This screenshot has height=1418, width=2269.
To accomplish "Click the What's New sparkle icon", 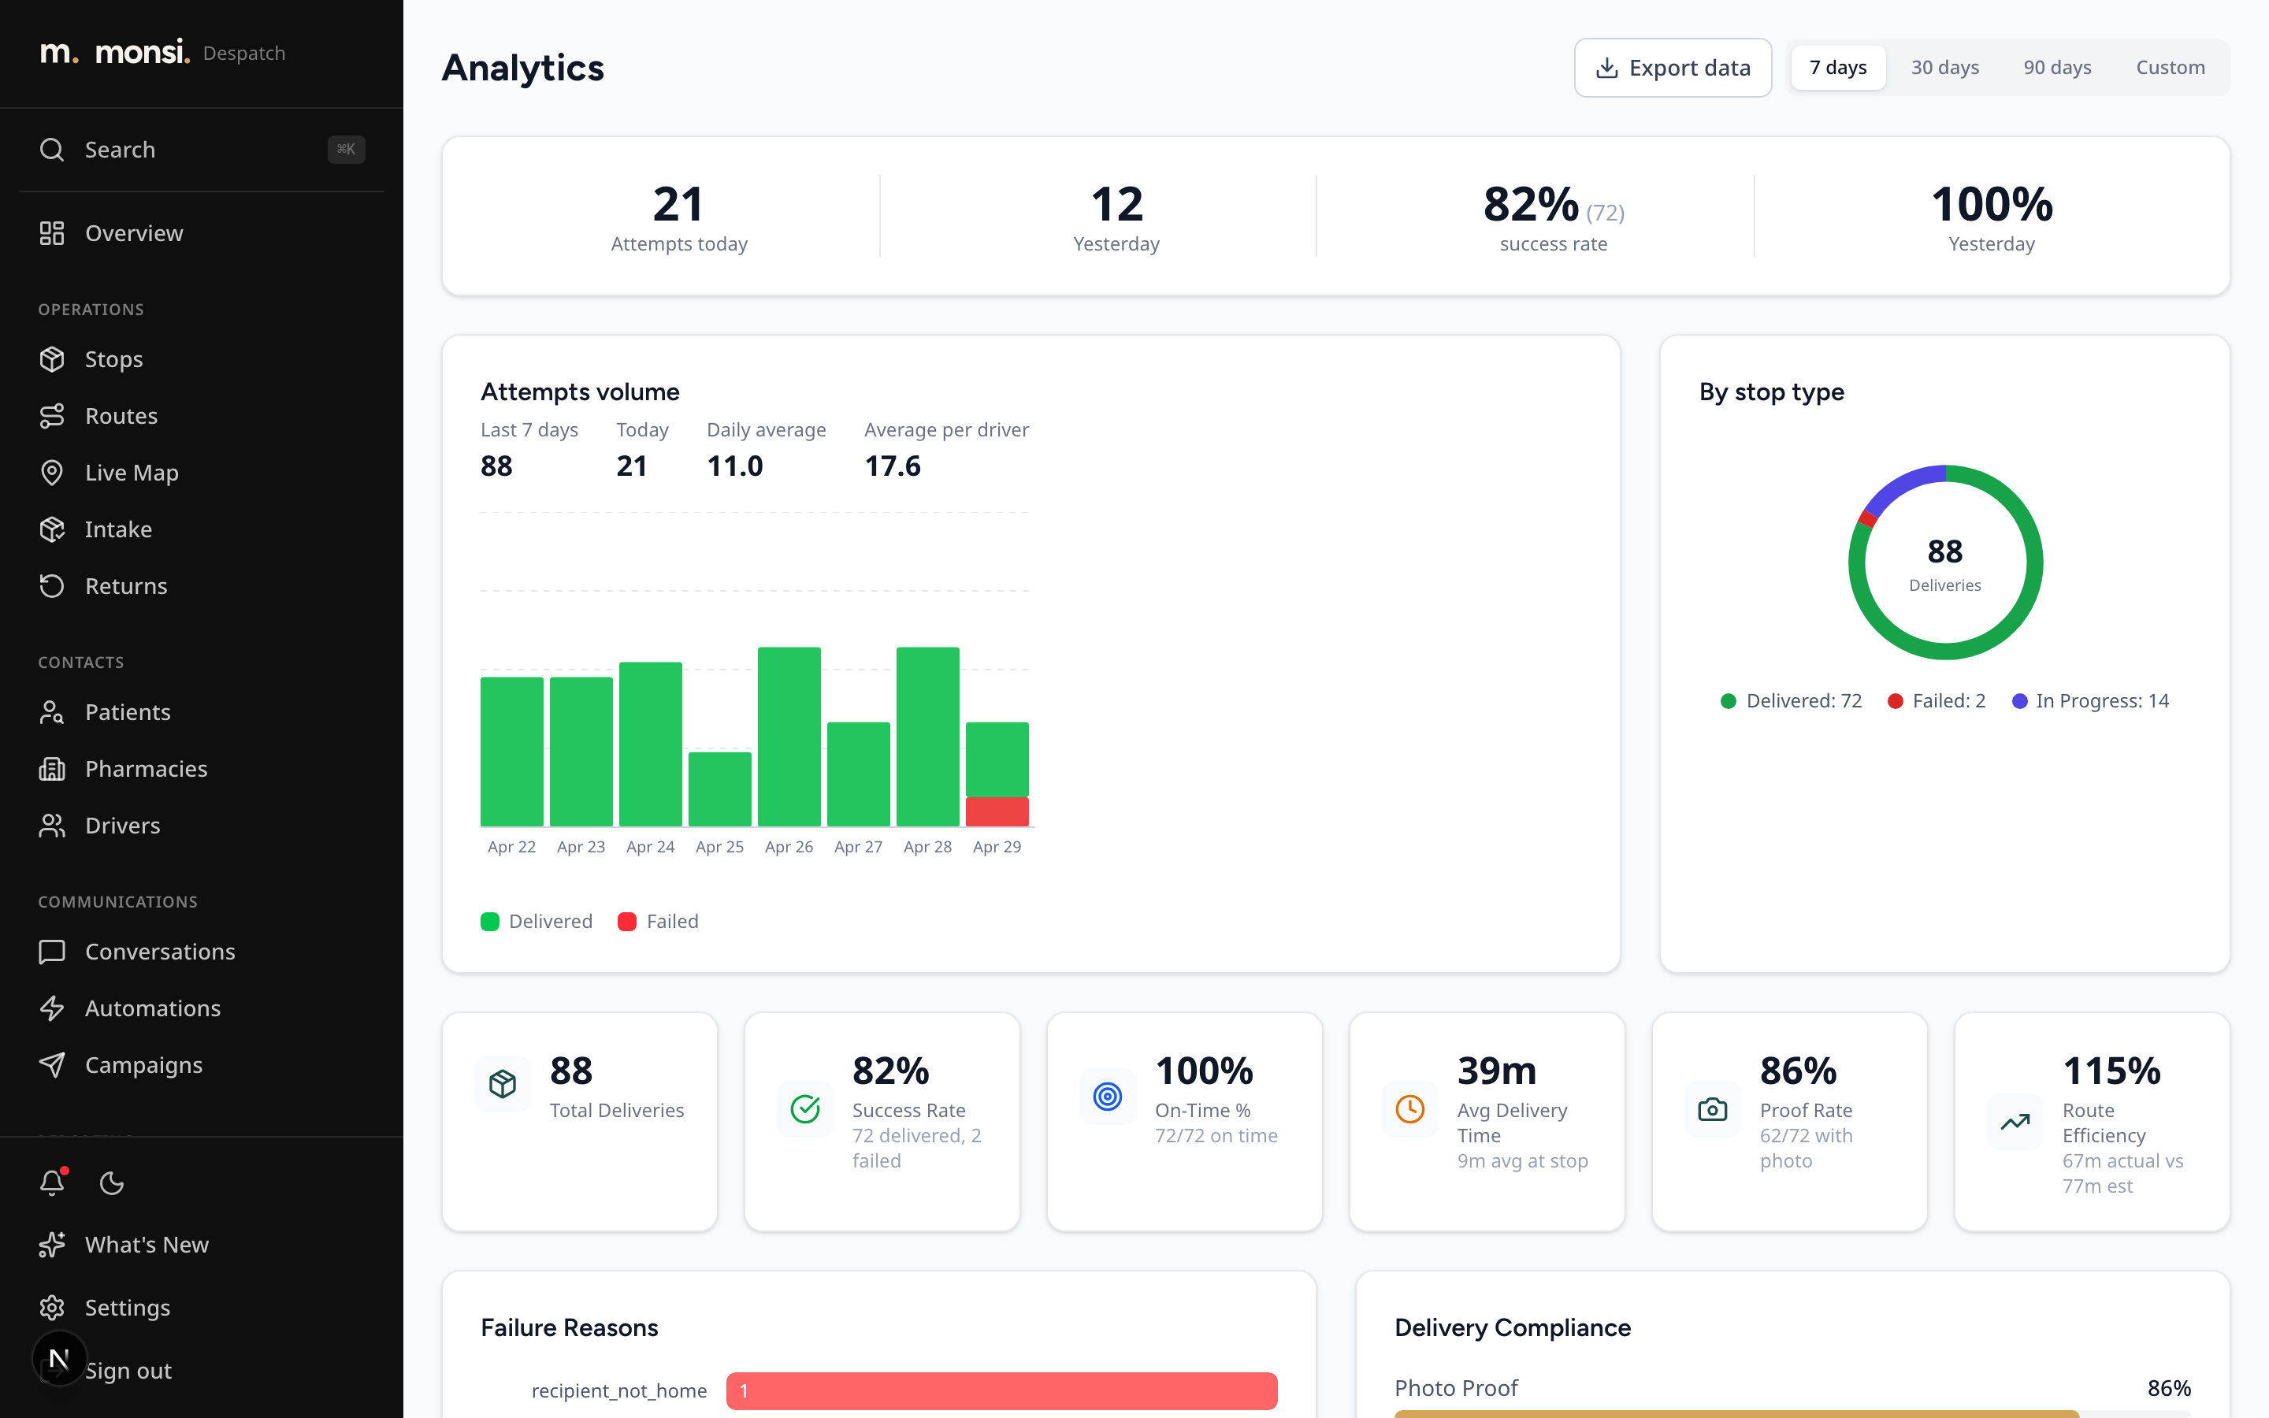I will 53,1245.
